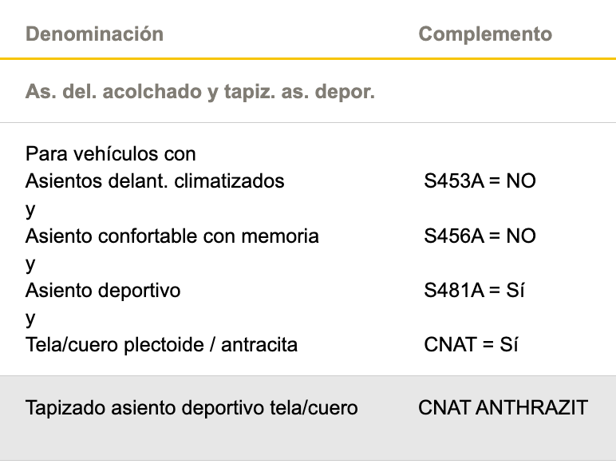
Task: Click the 'y' below 'Asiento deportivo'
Action: tap(30, 318)
